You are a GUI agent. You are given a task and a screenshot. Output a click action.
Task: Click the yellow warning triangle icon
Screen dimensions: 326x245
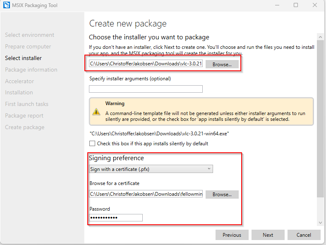click(x=96, y=111)
